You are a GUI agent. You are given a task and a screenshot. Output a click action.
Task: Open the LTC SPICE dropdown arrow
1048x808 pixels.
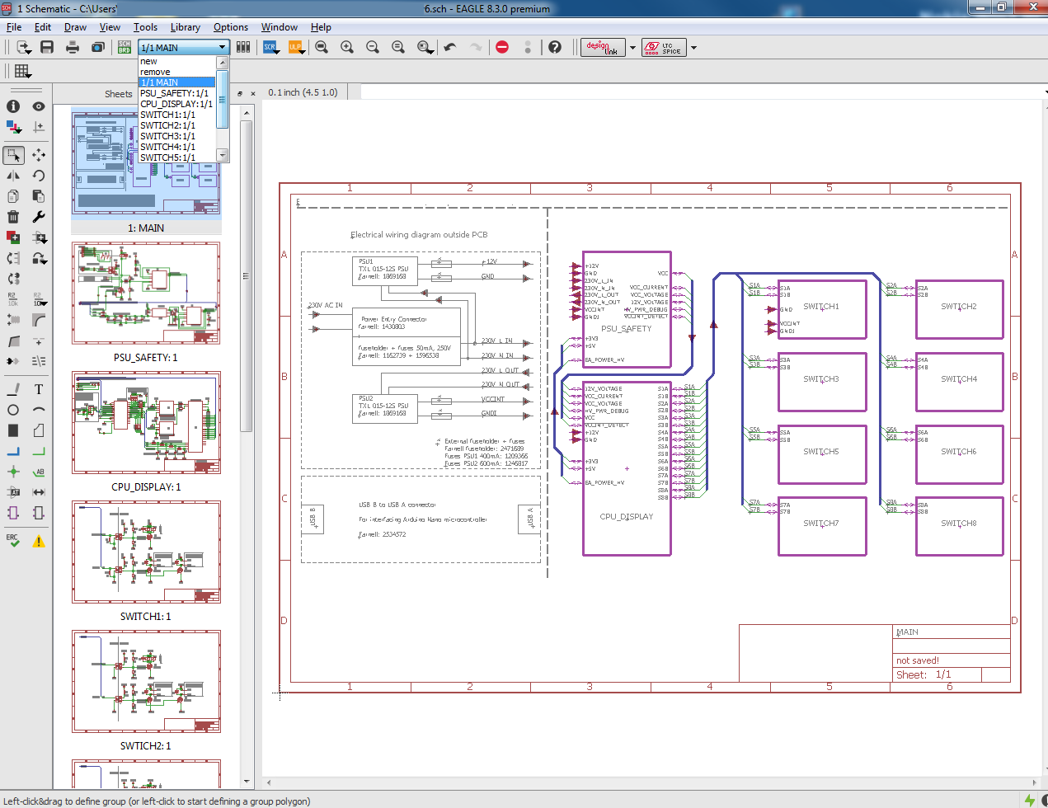pos(693,47)
